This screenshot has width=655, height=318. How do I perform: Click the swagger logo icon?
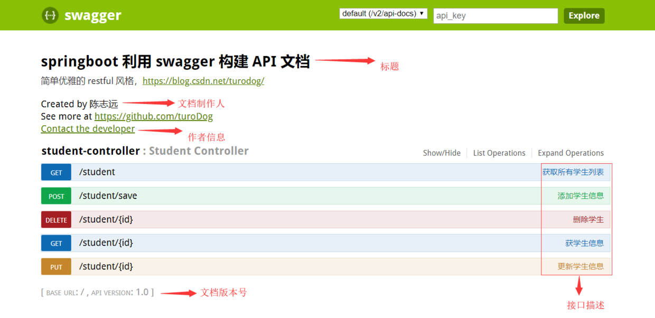[50, 15]
